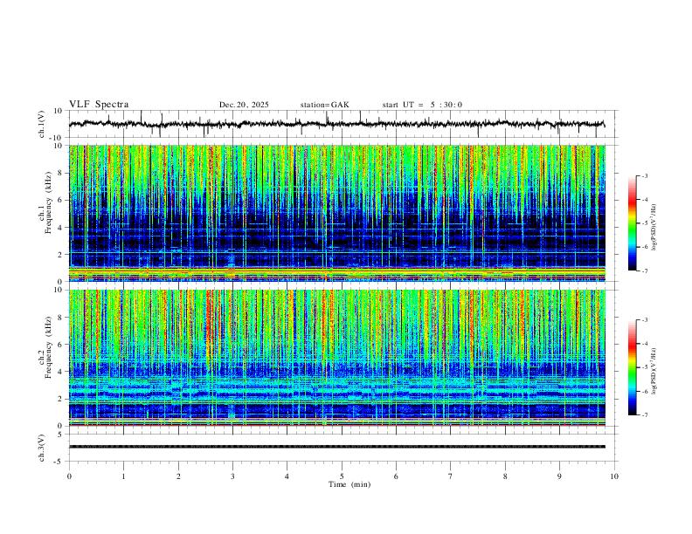Click inside the ch.1 spectrogram panel
Screen dimensions: 692x534
point(336,213)
